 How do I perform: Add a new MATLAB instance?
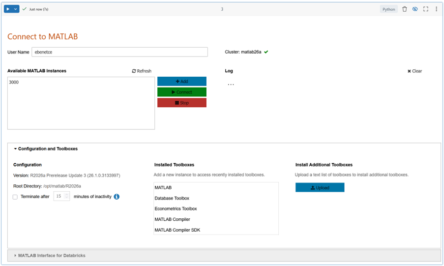182,81
